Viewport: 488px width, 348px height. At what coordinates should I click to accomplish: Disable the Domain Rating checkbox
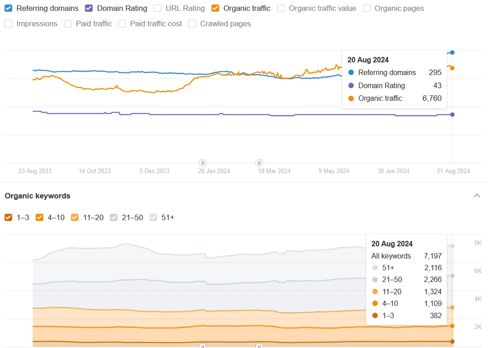(x=89, y=8)
